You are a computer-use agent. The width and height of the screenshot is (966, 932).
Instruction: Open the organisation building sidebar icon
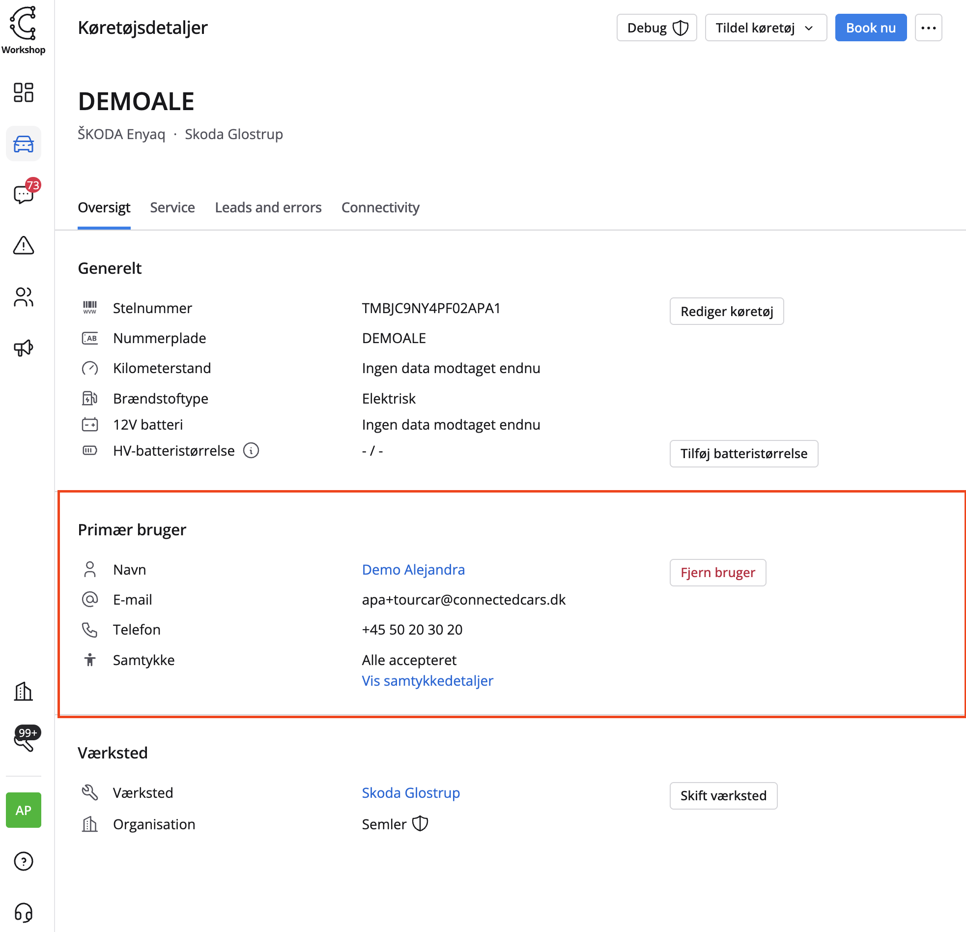(23, 691)
